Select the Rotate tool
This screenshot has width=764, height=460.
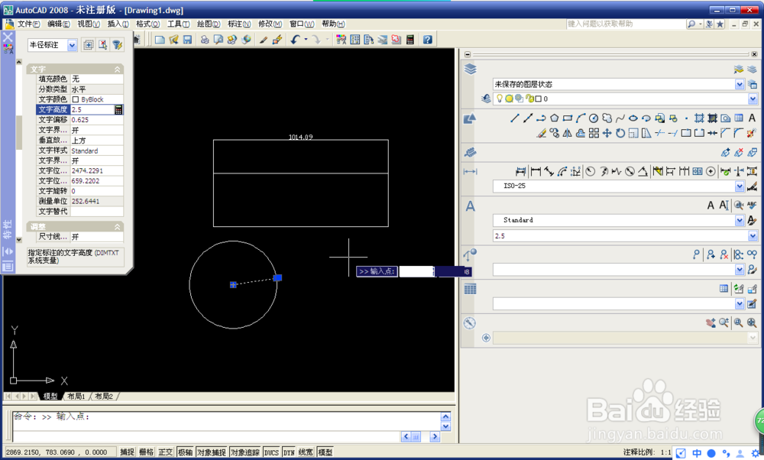620,133
